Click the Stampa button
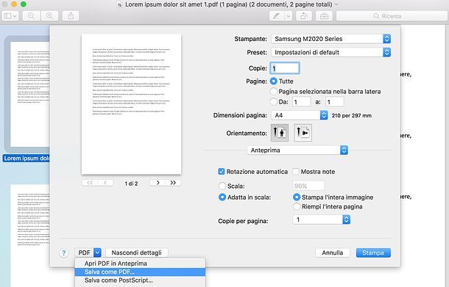This screenshot has width=449, height=287. pos(373,253)
